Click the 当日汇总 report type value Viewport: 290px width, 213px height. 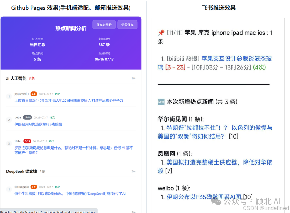(38, 45)
